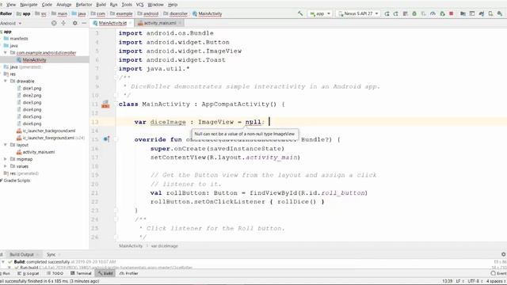Open the View menu
507x285 pixels.
pos(11,5)
